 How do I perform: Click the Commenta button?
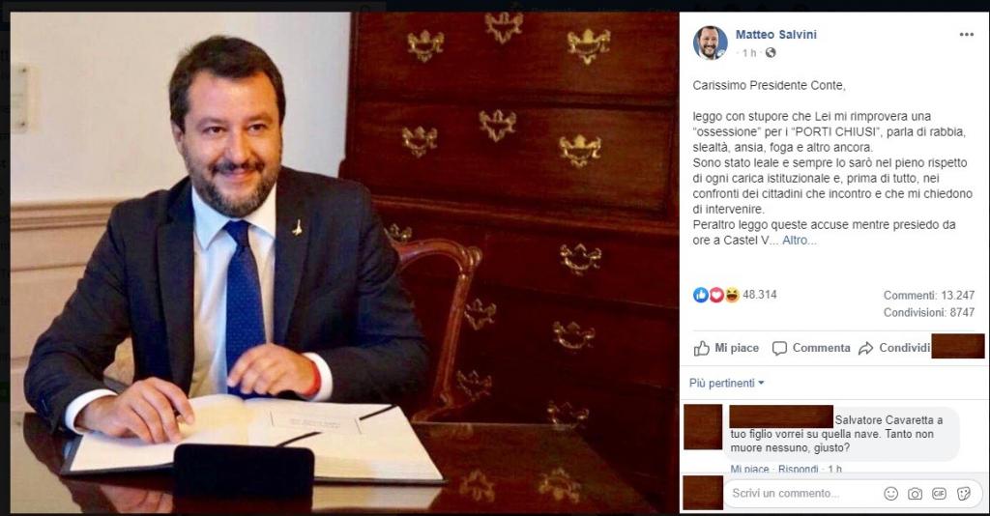pos(811,348)
